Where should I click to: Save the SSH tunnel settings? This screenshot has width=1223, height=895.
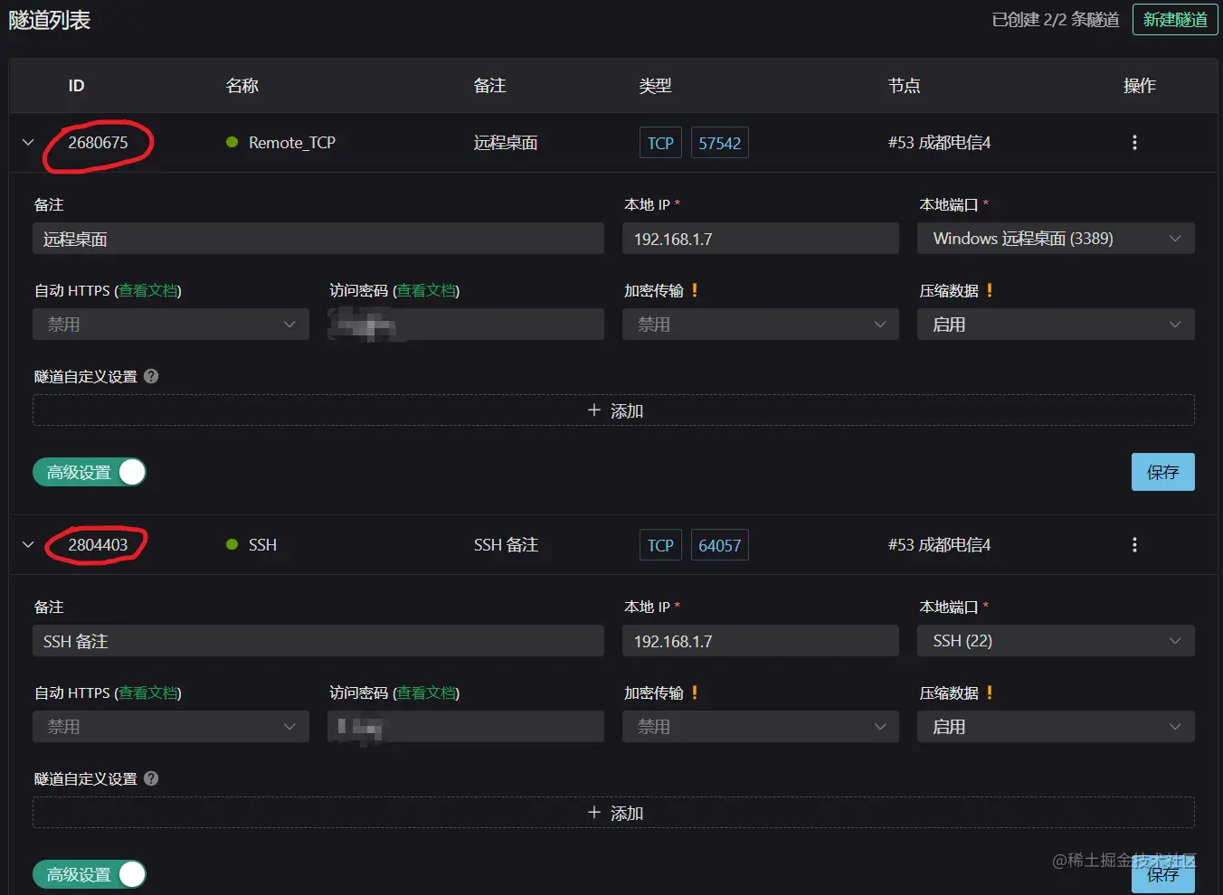point(1162,874)
